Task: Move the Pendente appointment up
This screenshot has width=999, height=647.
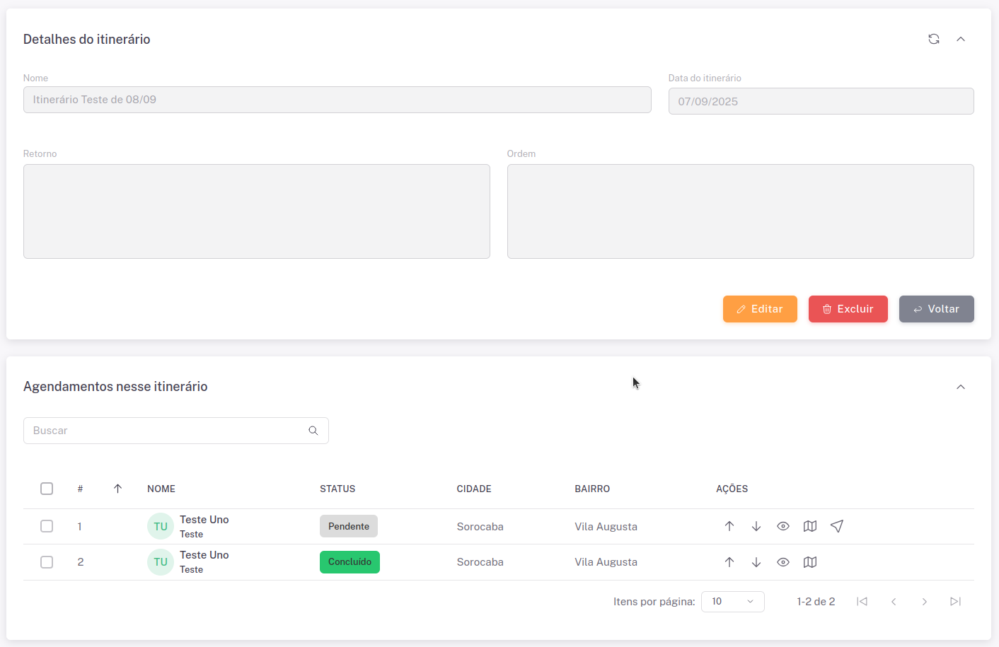Action: 729,526
